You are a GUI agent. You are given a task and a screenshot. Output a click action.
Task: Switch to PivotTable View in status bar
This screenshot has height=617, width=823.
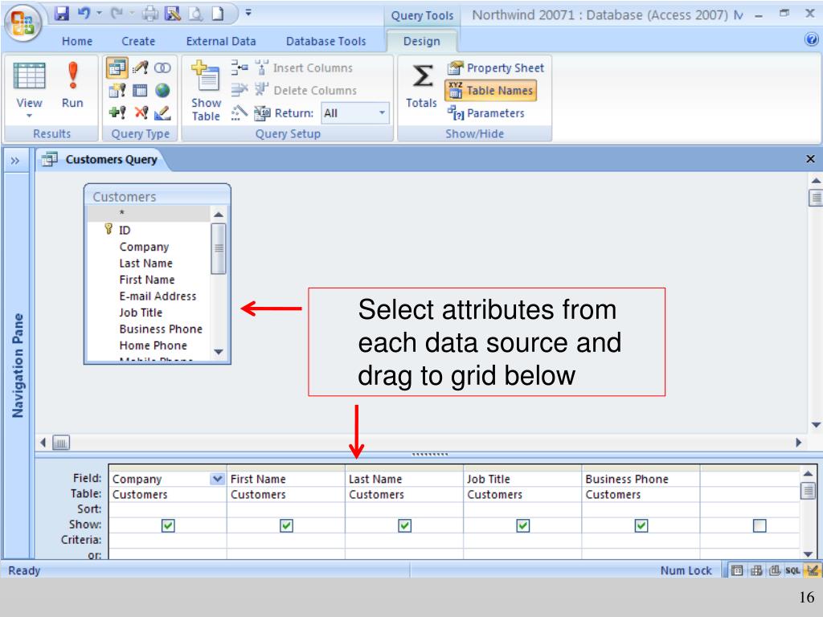click(756, 570)
